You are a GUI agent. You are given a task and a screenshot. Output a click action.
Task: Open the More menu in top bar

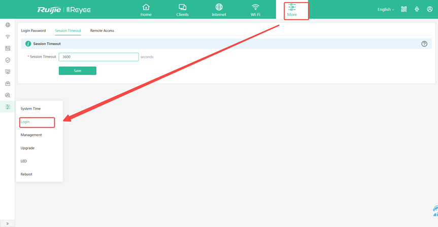point(292,10)
